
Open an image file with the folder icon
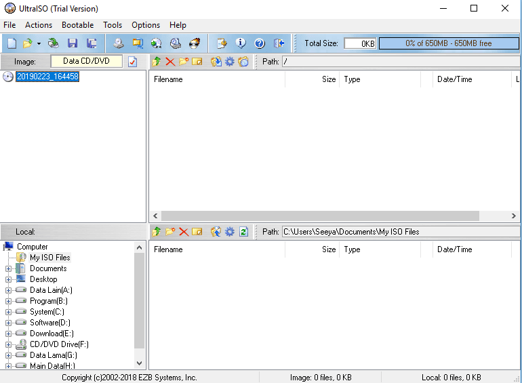27,43
